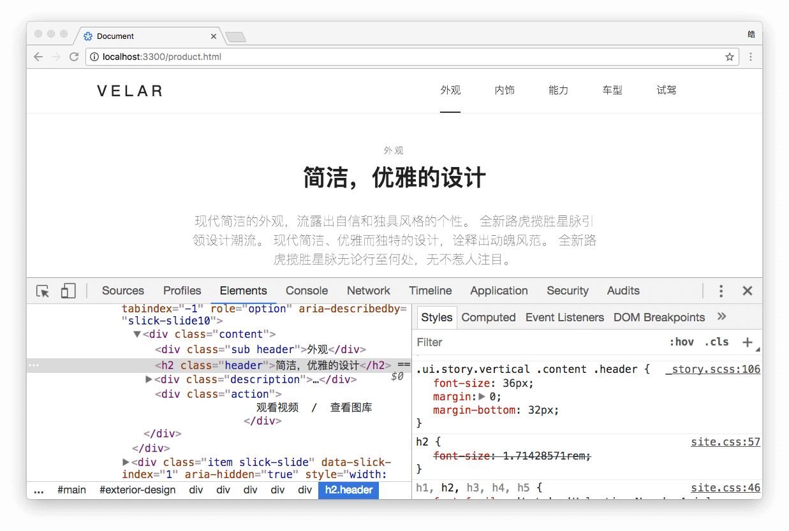Go back with browser back arrow
The image size is (789, 531).
click(38, 57)
